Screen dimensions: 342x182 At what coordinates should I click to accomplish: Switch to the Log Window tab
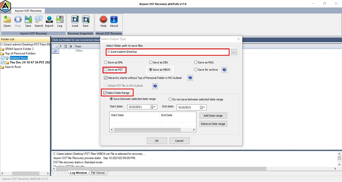[x=78, y=173]
